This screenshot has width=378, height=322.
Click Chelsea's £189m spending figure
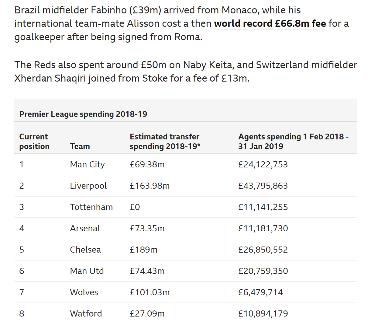pyautogui.click(x=143, y=250)
